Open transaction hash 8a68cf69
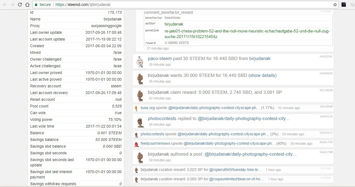Screen dimensions: 355x187 [326, 142]
